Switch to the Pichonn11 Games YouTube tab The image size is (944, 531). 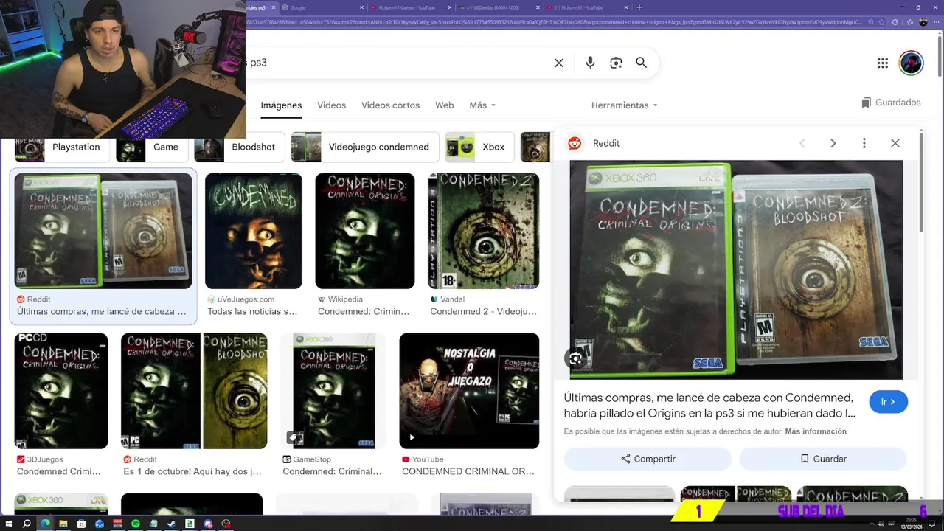coord(409,7)
